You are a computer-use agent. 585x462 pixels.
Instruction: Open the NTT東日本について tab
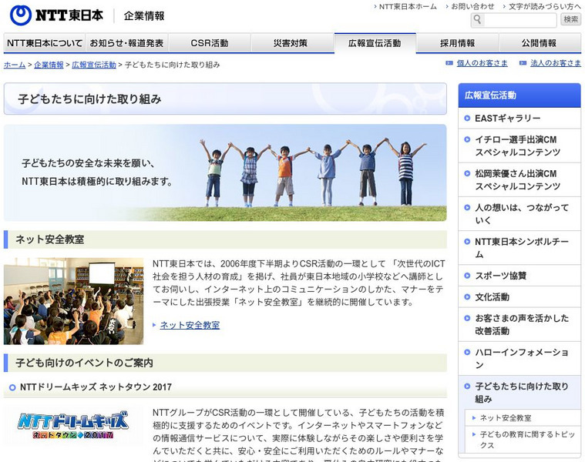[x=45, y=43]
